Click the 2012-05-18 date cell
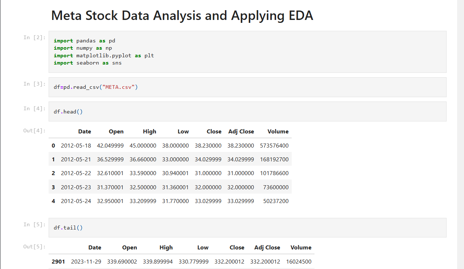The width and height of the screenshot is (464, 269). [x=76, y=145]
